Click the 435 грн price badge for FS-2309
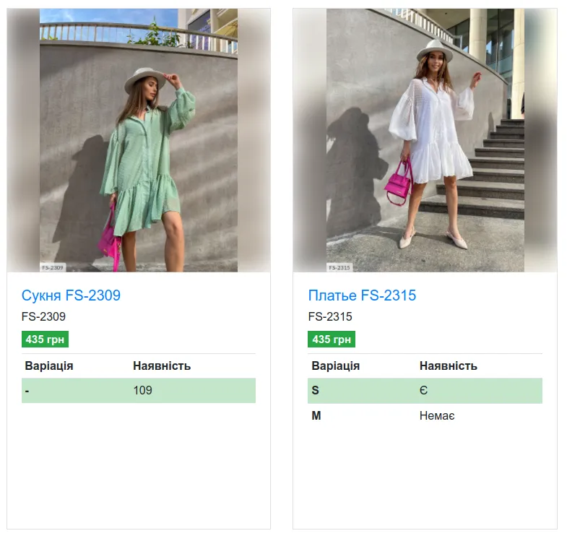The height and width of the screenshot is (549, 567). [x=45, y=340]
